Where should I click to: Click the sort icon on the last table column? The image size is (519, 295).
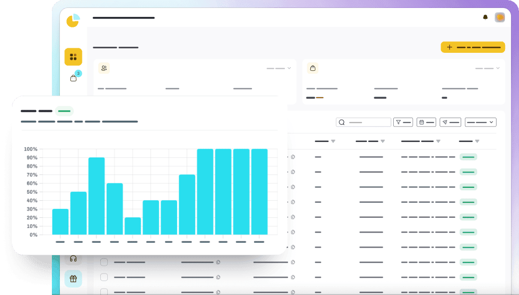tap(477, 142)
